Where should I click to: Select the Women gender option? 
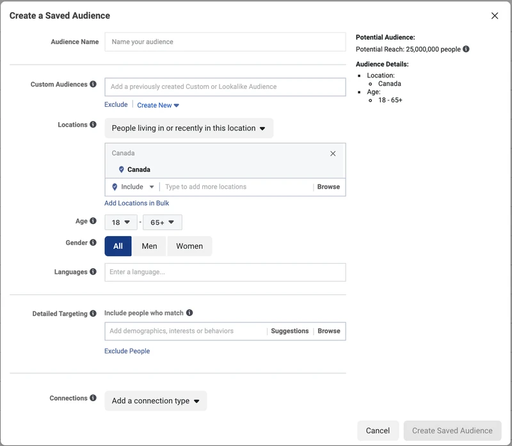(x=189, y=246)
